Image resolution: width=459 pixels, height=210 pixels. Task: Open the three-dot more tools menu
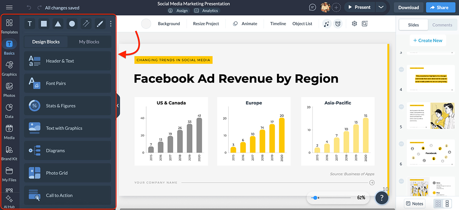pyautogui.click(x=111, y=24)
